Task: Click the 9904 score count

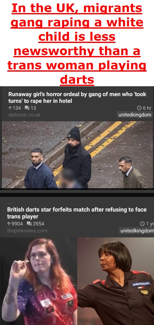Action: (x=17, y=224)
